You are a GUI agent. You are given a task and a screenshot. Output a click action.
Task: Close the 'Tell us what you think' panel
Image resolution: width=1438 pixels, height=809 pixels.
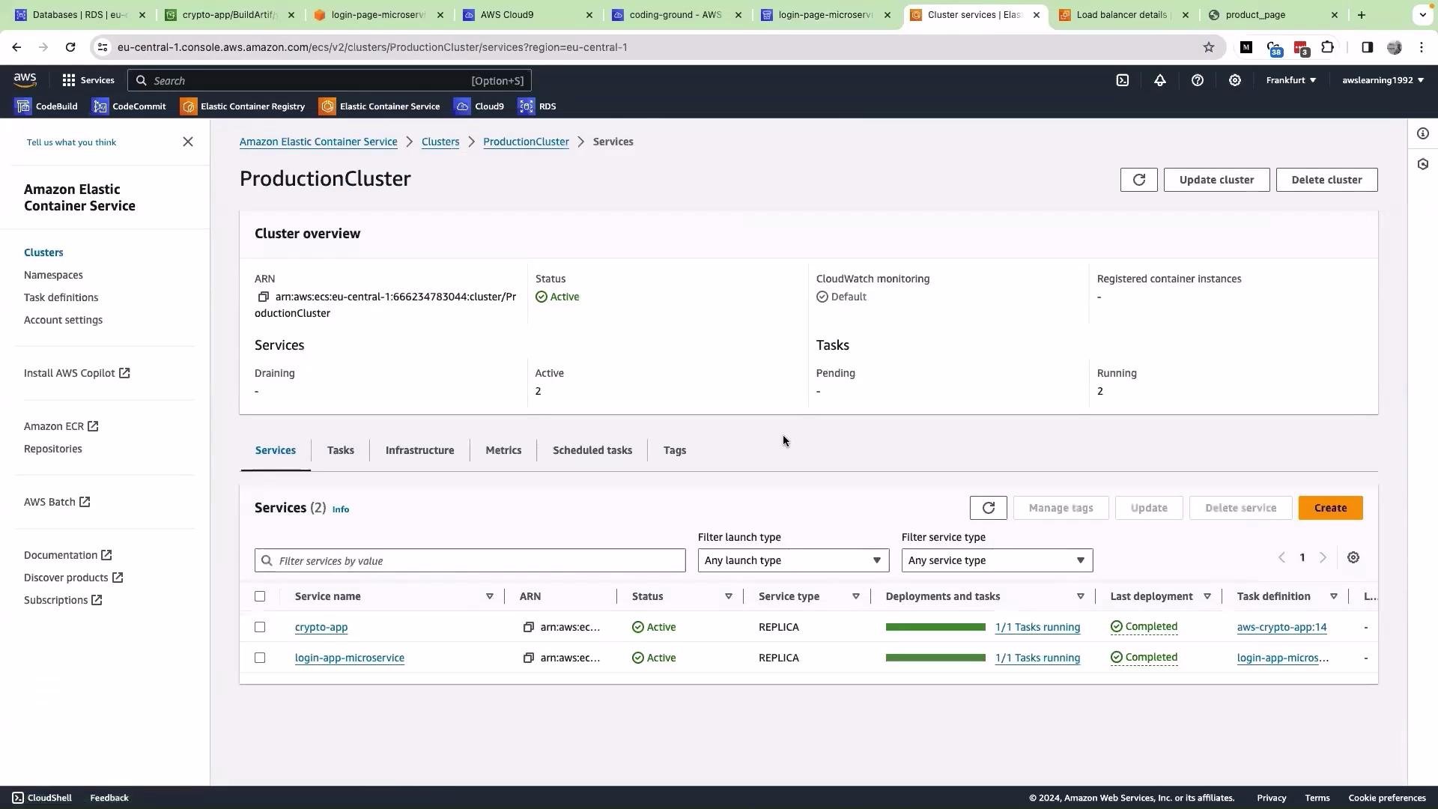click(x=188, y=142)
